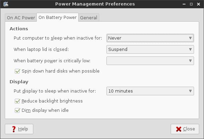Close the window using the title bar X
Screen dimensions: 204x139
point(199,4)
